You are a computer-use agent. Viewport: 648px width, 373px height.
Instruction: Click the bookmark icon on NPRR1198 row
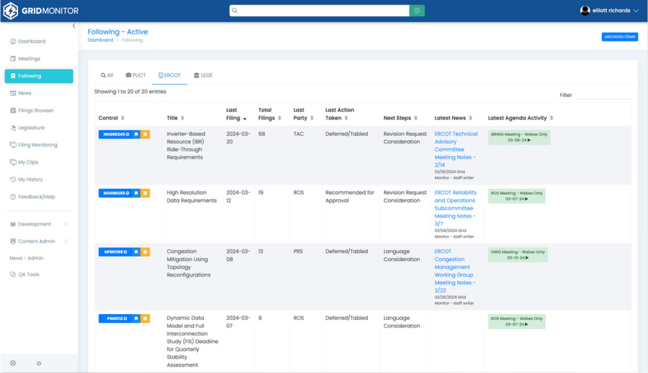click(136, 252)
